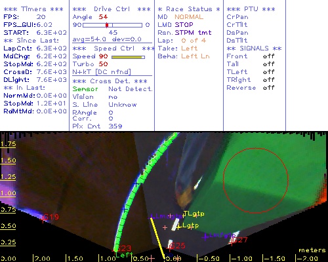
Task: Click the red Angle slider indicator
Action: coord(107,25)
